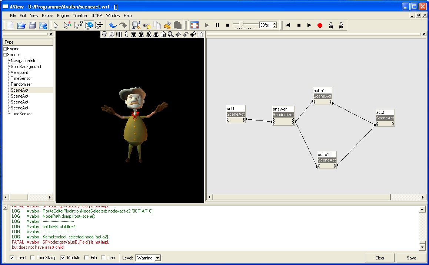
Task: Click the folder-with-globe open URL icon
Action: 43,26
